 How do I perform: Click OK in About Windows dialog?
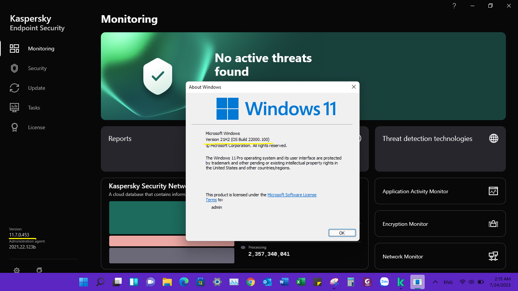[x=342, y=233]
